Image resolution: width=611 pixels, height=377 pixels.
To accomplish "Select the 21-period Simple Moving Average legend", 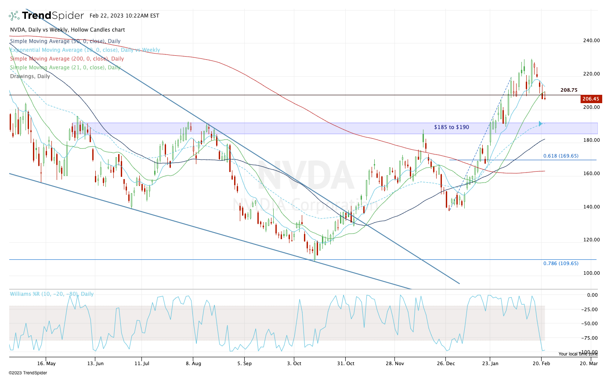I will pyautogui.click(x=65, y=68).
